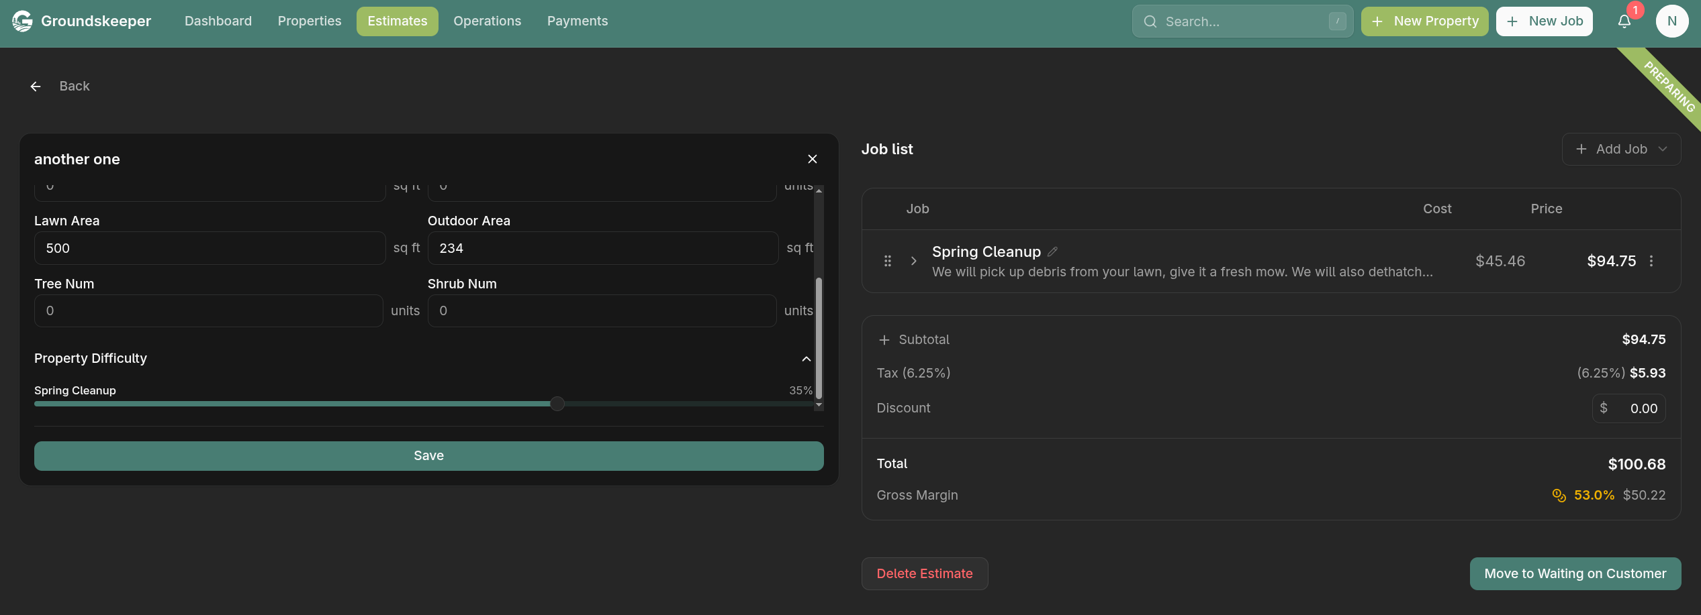The height and width of the screenshot is (615, 1701).
Task: Open the Operations tab
Action: click(487, 21)
